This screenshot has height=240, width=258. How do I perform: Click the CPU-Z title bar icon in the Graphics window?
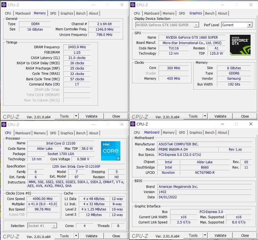coord(133,5)
